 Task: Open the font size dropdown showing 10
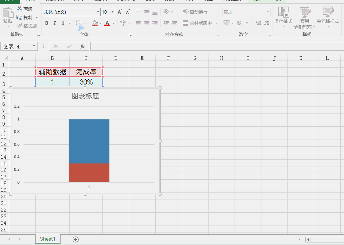point(112,12)
